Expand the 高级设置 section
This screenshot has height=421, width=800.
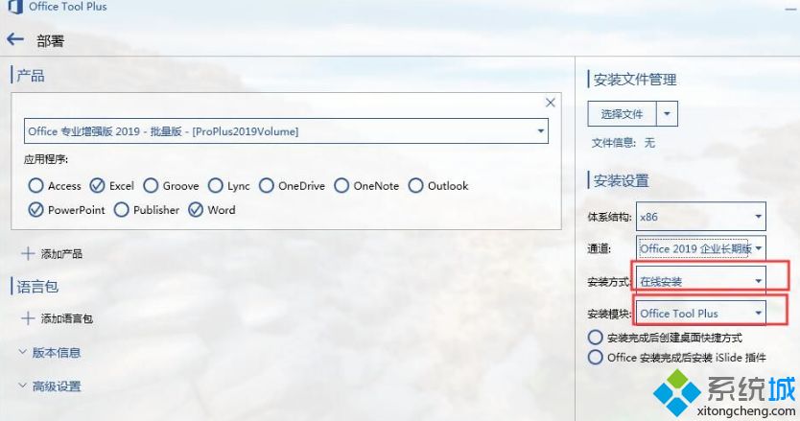[x=50, y=386]
